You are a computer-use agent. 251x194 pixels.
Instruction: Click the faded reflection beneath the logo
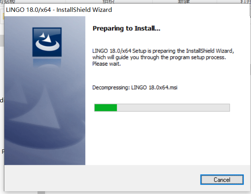(x=47, y=62)
